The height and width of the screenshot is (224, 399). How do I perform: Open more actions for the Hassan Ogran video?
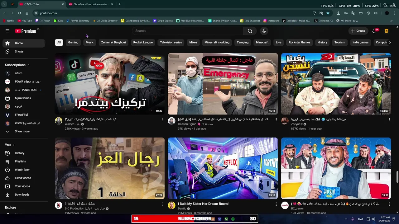point(276,119)
